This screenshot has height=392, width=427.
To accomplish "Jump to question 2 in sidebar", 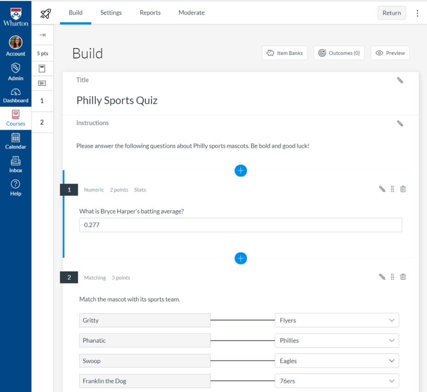I will pyautogui.click(x=42, y=122).
